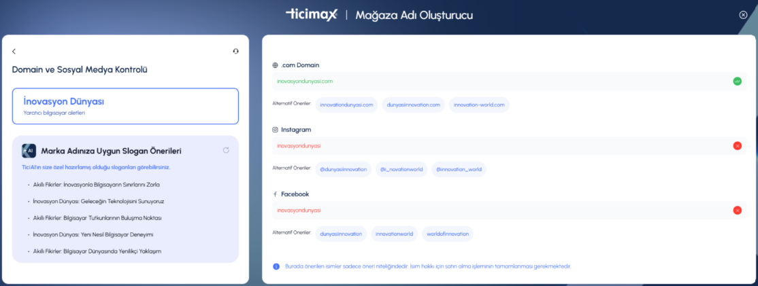Image resolution: width=758 pixels, height=286 pixels.
Task: Click the AI badge icon
Action: (x=29, y=151)
